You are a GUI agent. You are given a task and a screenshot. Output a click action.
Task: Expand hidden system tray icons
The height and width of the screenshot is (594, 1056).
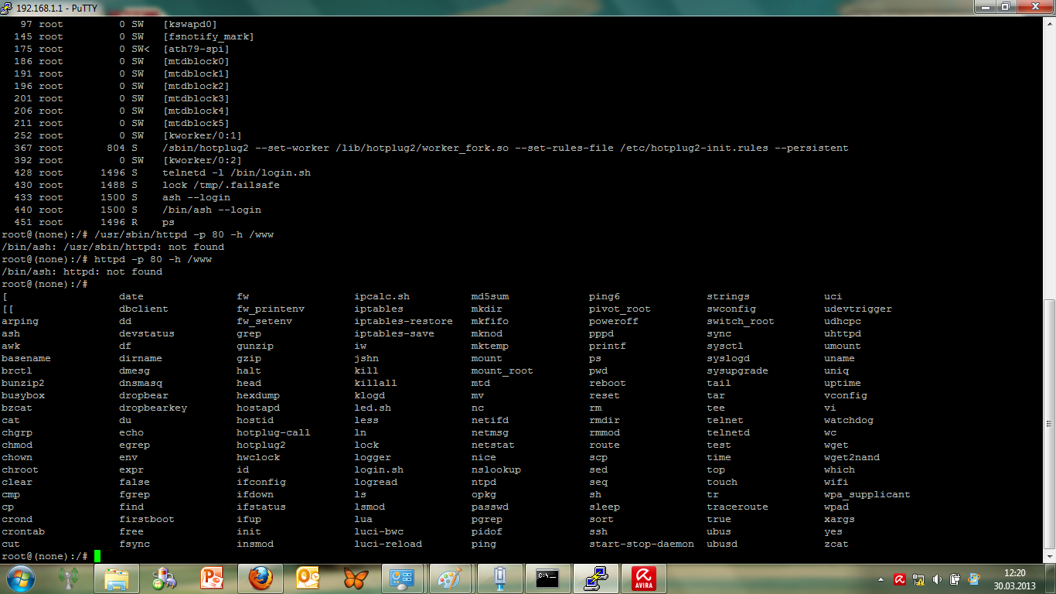tap(881, 579)
